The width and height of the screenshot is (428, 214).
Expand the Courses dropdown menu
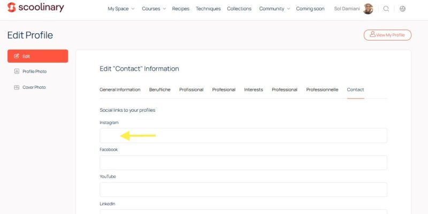click(154, 9)
